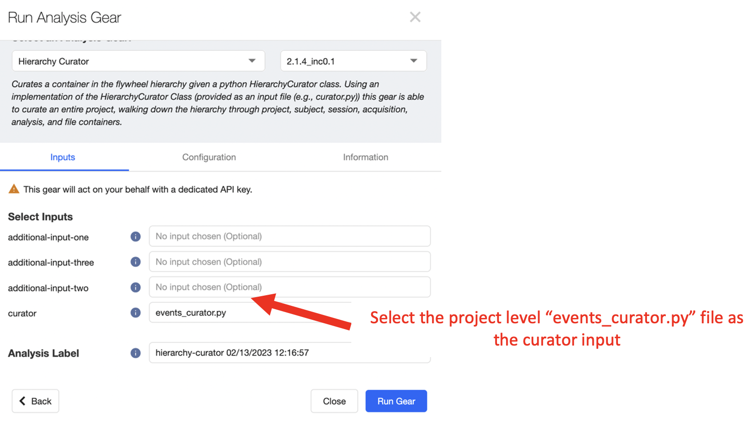Open the Information tab

click(x=365, y=157)
